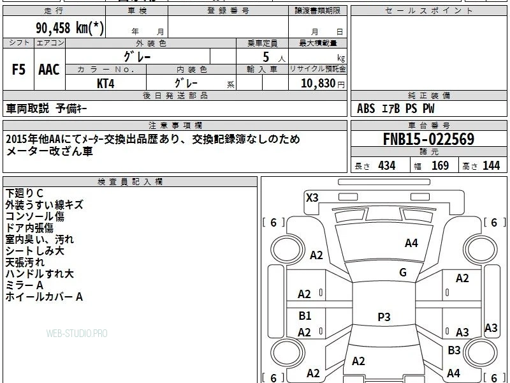
Task: Select recycle deposit amount 10,830円
Action: point(323,84)
